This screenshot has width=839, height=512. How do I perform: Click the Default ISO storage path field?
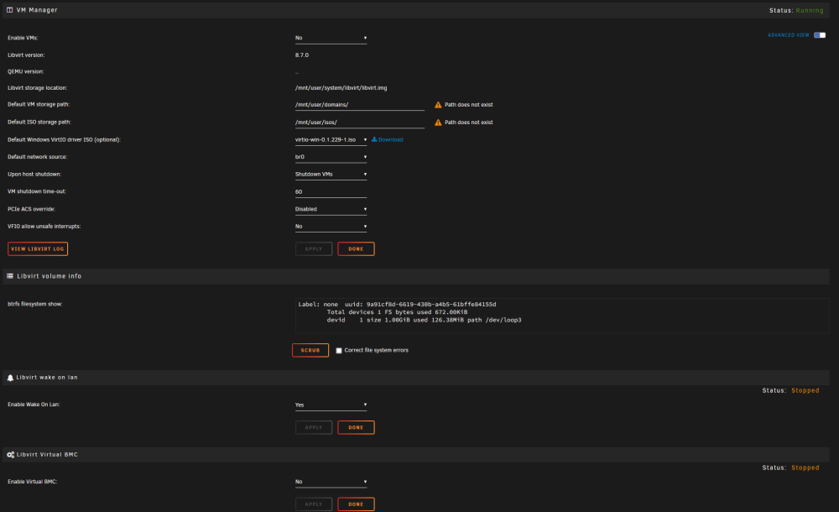pos(360,123)
